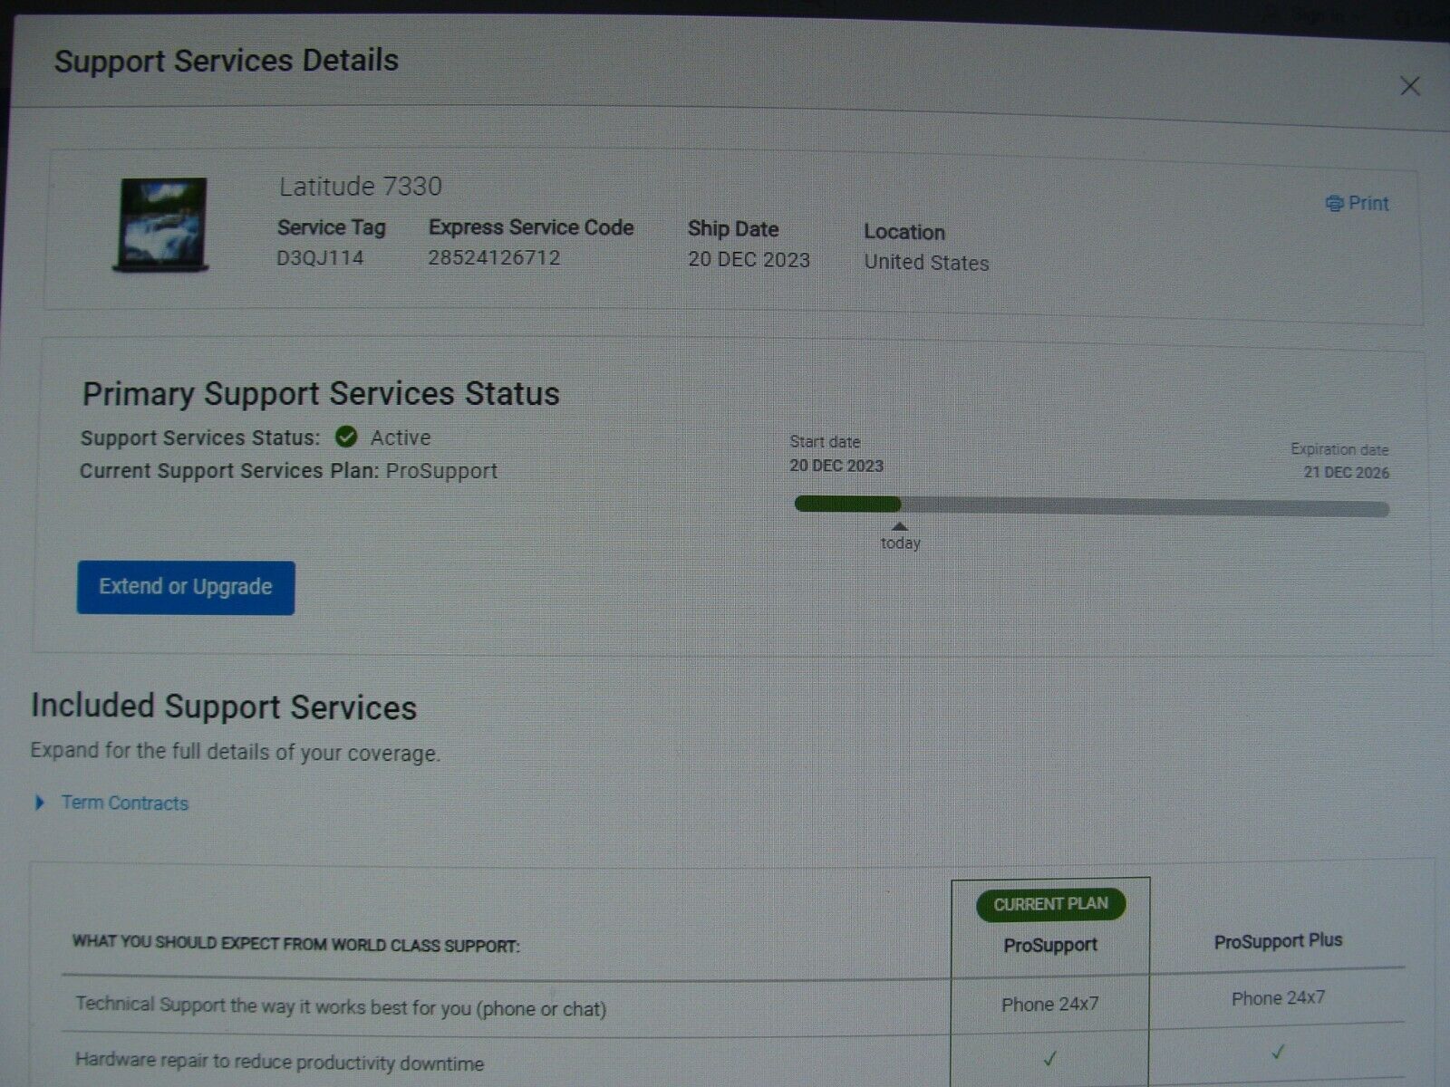
Task: Click the printer icon beside Print
Action: 1334,204
